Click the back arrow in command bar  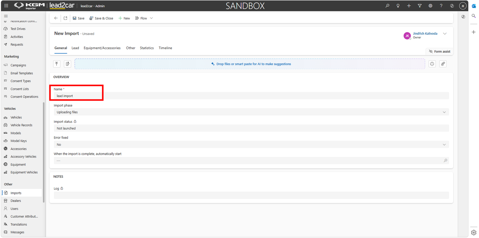[x=56, y=18]
